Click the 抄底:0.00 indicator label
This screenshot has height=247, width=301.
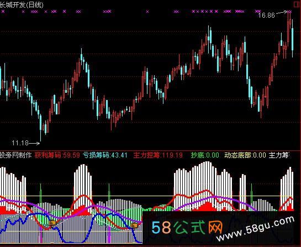point(205,155)
